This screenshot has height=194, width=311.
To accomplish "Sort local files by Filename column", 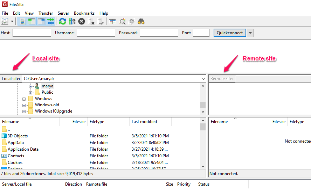I will (x=30, y=122).
